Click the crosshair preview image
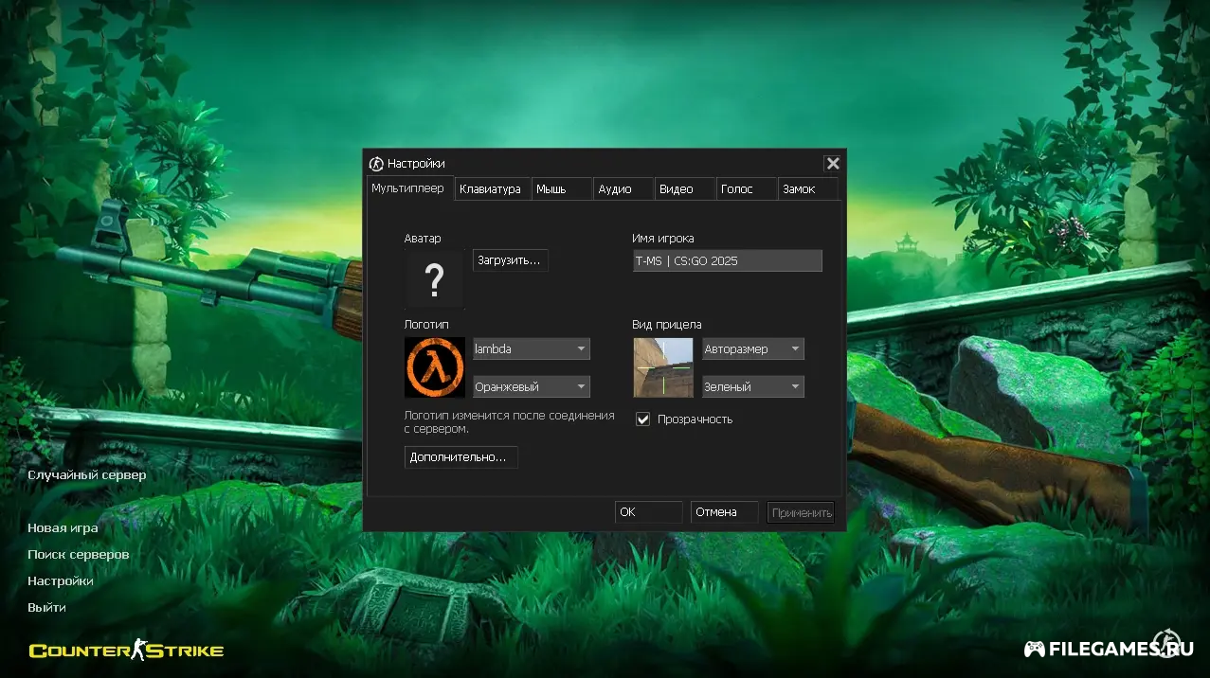 [663, 367]
